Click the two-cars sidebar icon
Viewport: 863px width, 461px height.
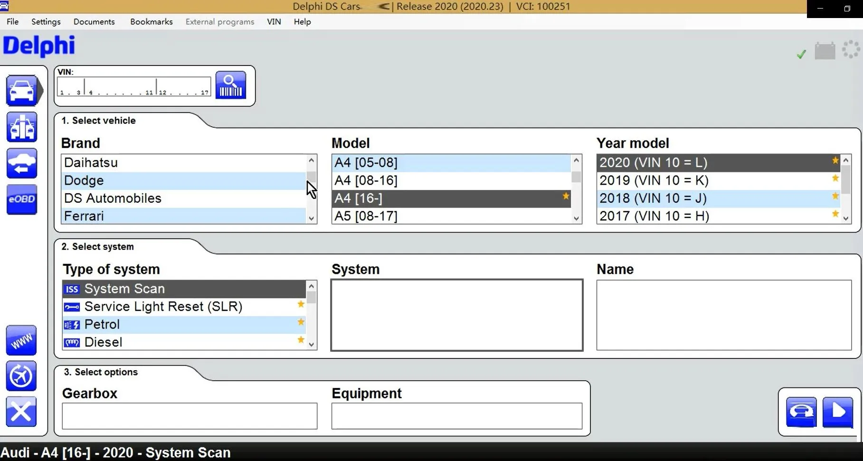22,127
